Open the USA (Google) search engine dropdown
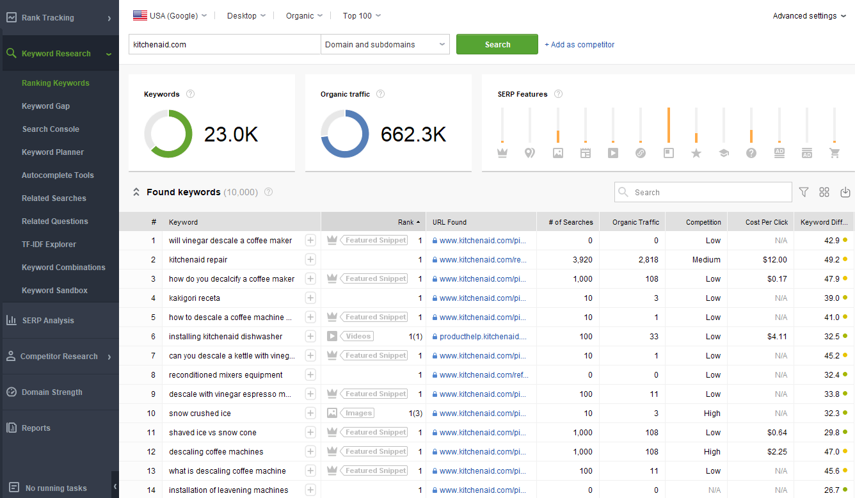Screen dimensions: 855x498 [170, 15]
